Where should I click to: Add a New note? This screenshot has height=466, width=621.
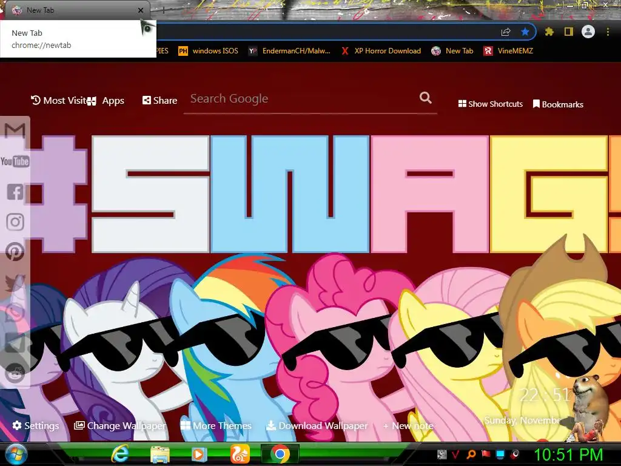[408, 425]
